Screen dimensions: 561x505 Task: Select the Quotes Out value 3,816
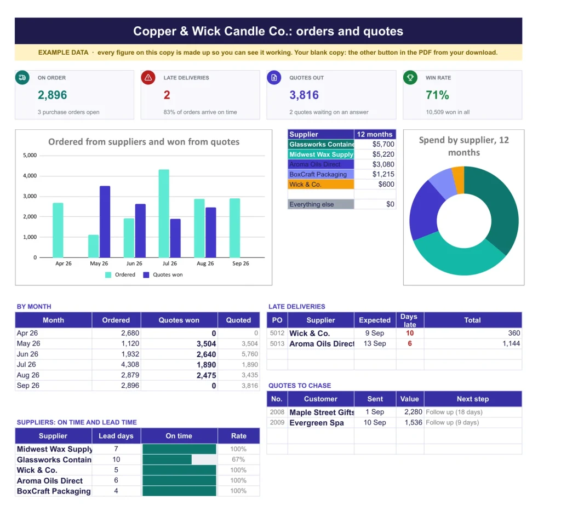304,95
